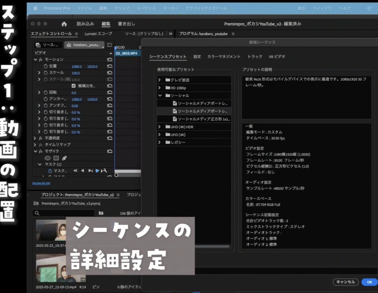Screen dimensions: 378x293
Task: Switch to the カラーマネジメント tab
Action: pyautogui.click(x=224, y=57)
